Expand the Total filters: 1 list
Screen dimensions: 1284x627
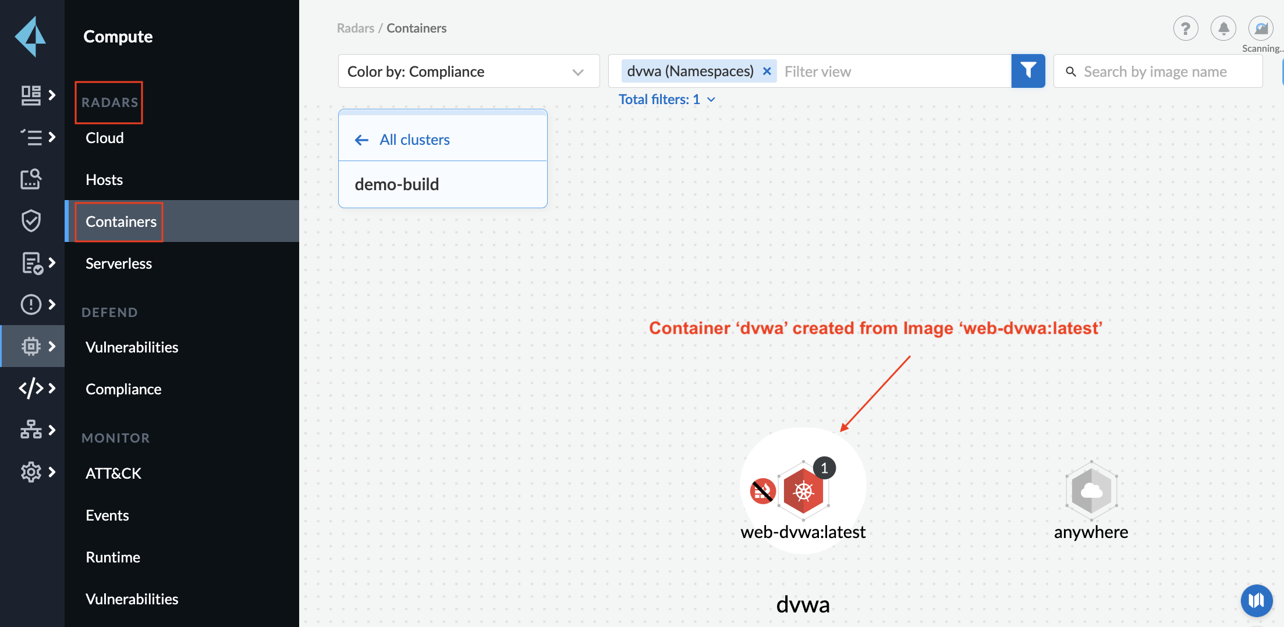667,99
